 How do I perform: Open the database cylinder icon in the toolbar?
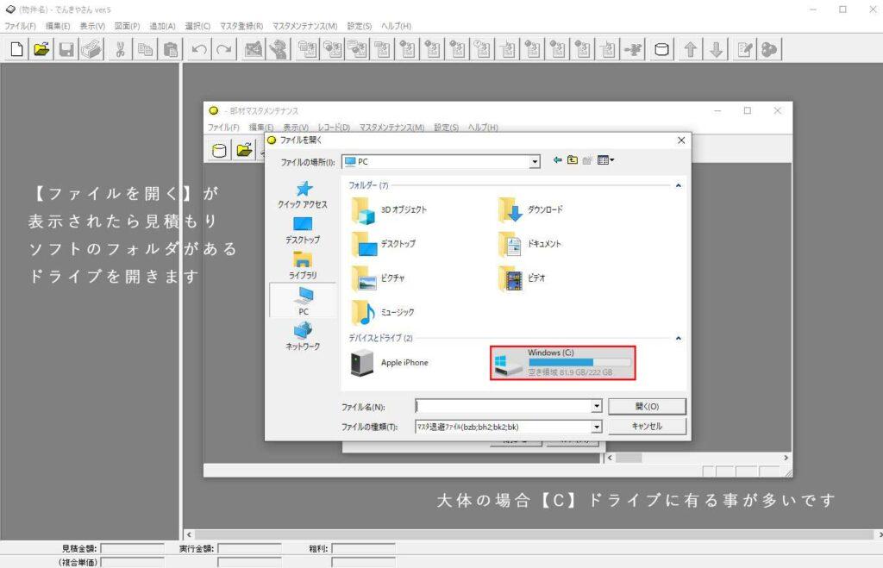660,49
